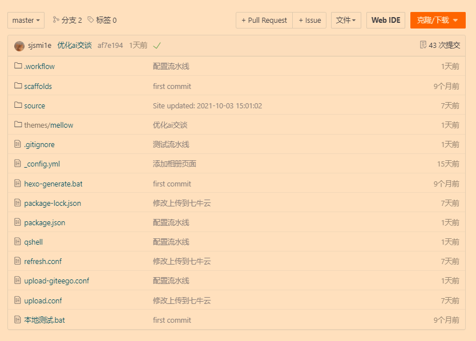Image resolution: width=476 pixels, height=341 pixels.
Task: Click the .workflow folder icon
Action: (18, 66)
